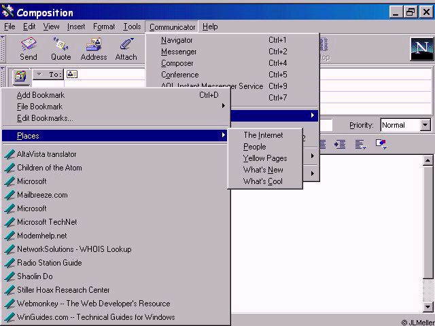Viewport: 435px width, 326px height.
Task: Click the contact card icon beside To:
Action: 72,74
